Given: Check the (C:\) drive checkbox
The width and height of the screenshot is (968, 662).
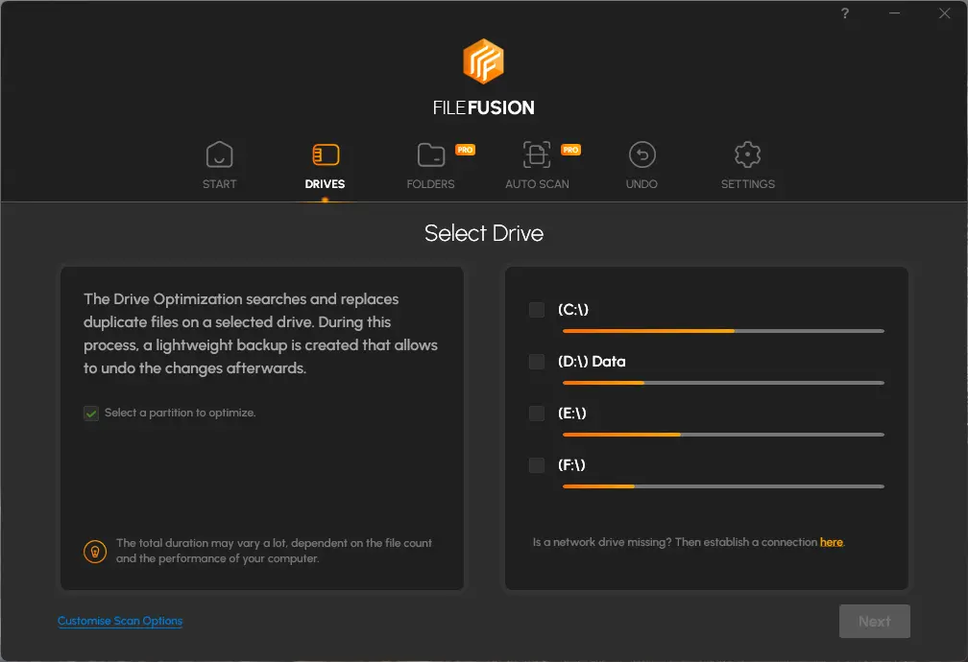Looking at the screenshot, I should coord(537,310).
